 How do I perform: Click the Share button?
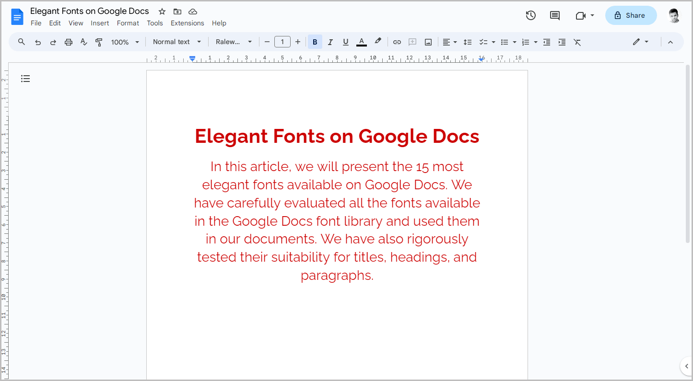click(x=631, y=15)
